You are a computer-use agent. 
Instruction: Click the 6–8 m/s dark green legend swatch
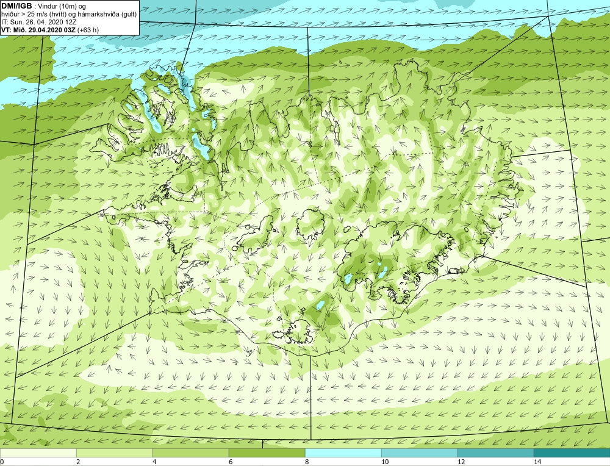267,453
